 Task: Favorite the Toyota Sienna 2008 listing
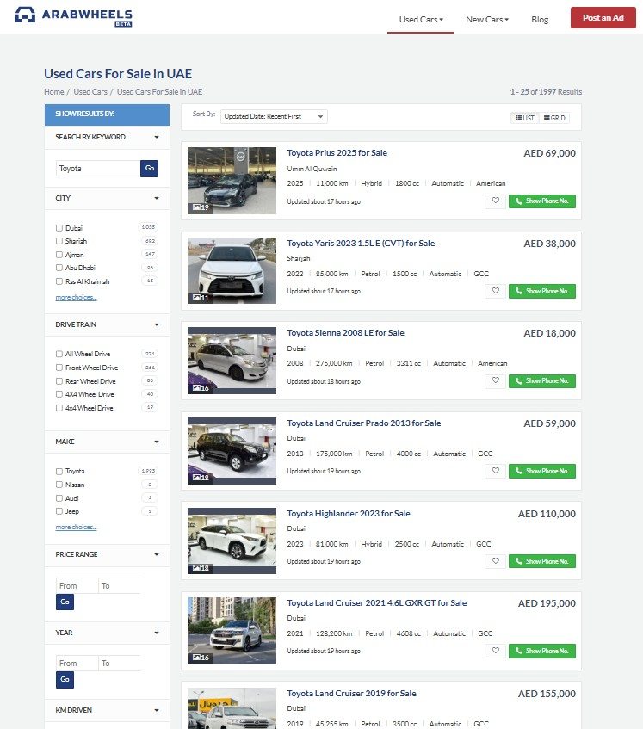pyautogui.click(x=495, y=380)
